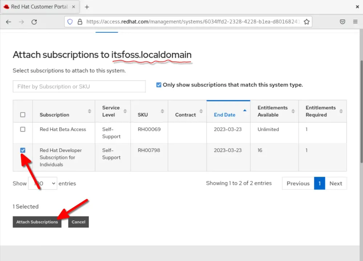The width and height of the screenshot is (363, 261).
Task: Click the Subscription column header text
Action: tap(54, 115)
